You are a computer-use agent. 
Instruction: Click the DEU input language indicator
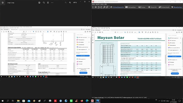tap(168, 101)
